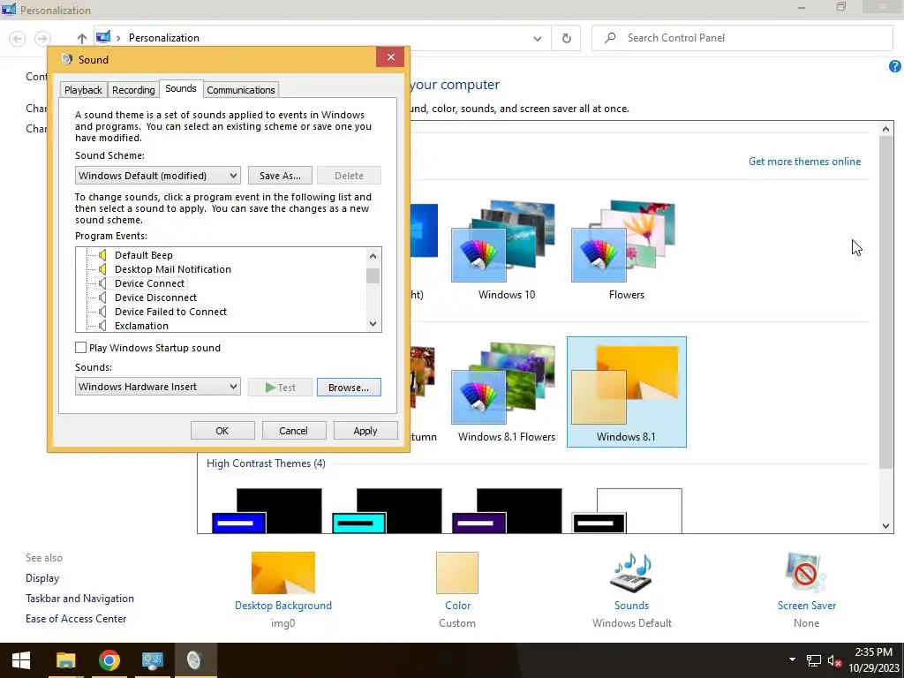Click Control Panel taskbar icon

[152, 660]
